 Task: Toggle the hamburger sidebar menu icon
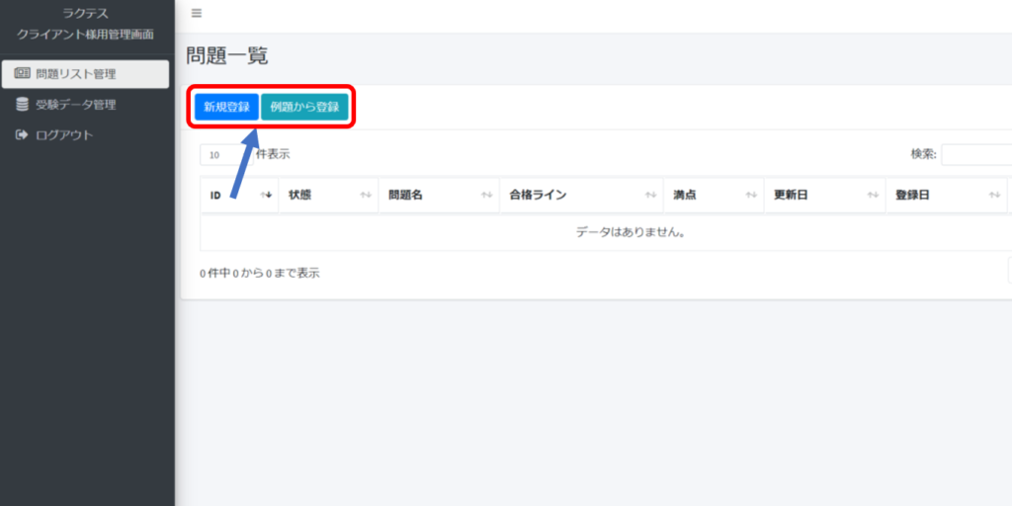(197, 13)
